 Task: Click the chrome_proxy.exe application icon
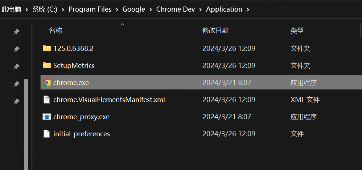click(x=46, y=117)
